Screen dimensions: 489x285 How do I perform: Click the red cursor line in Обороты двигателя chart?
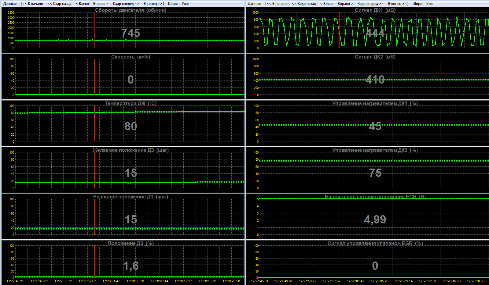click(x=95, y=30)
